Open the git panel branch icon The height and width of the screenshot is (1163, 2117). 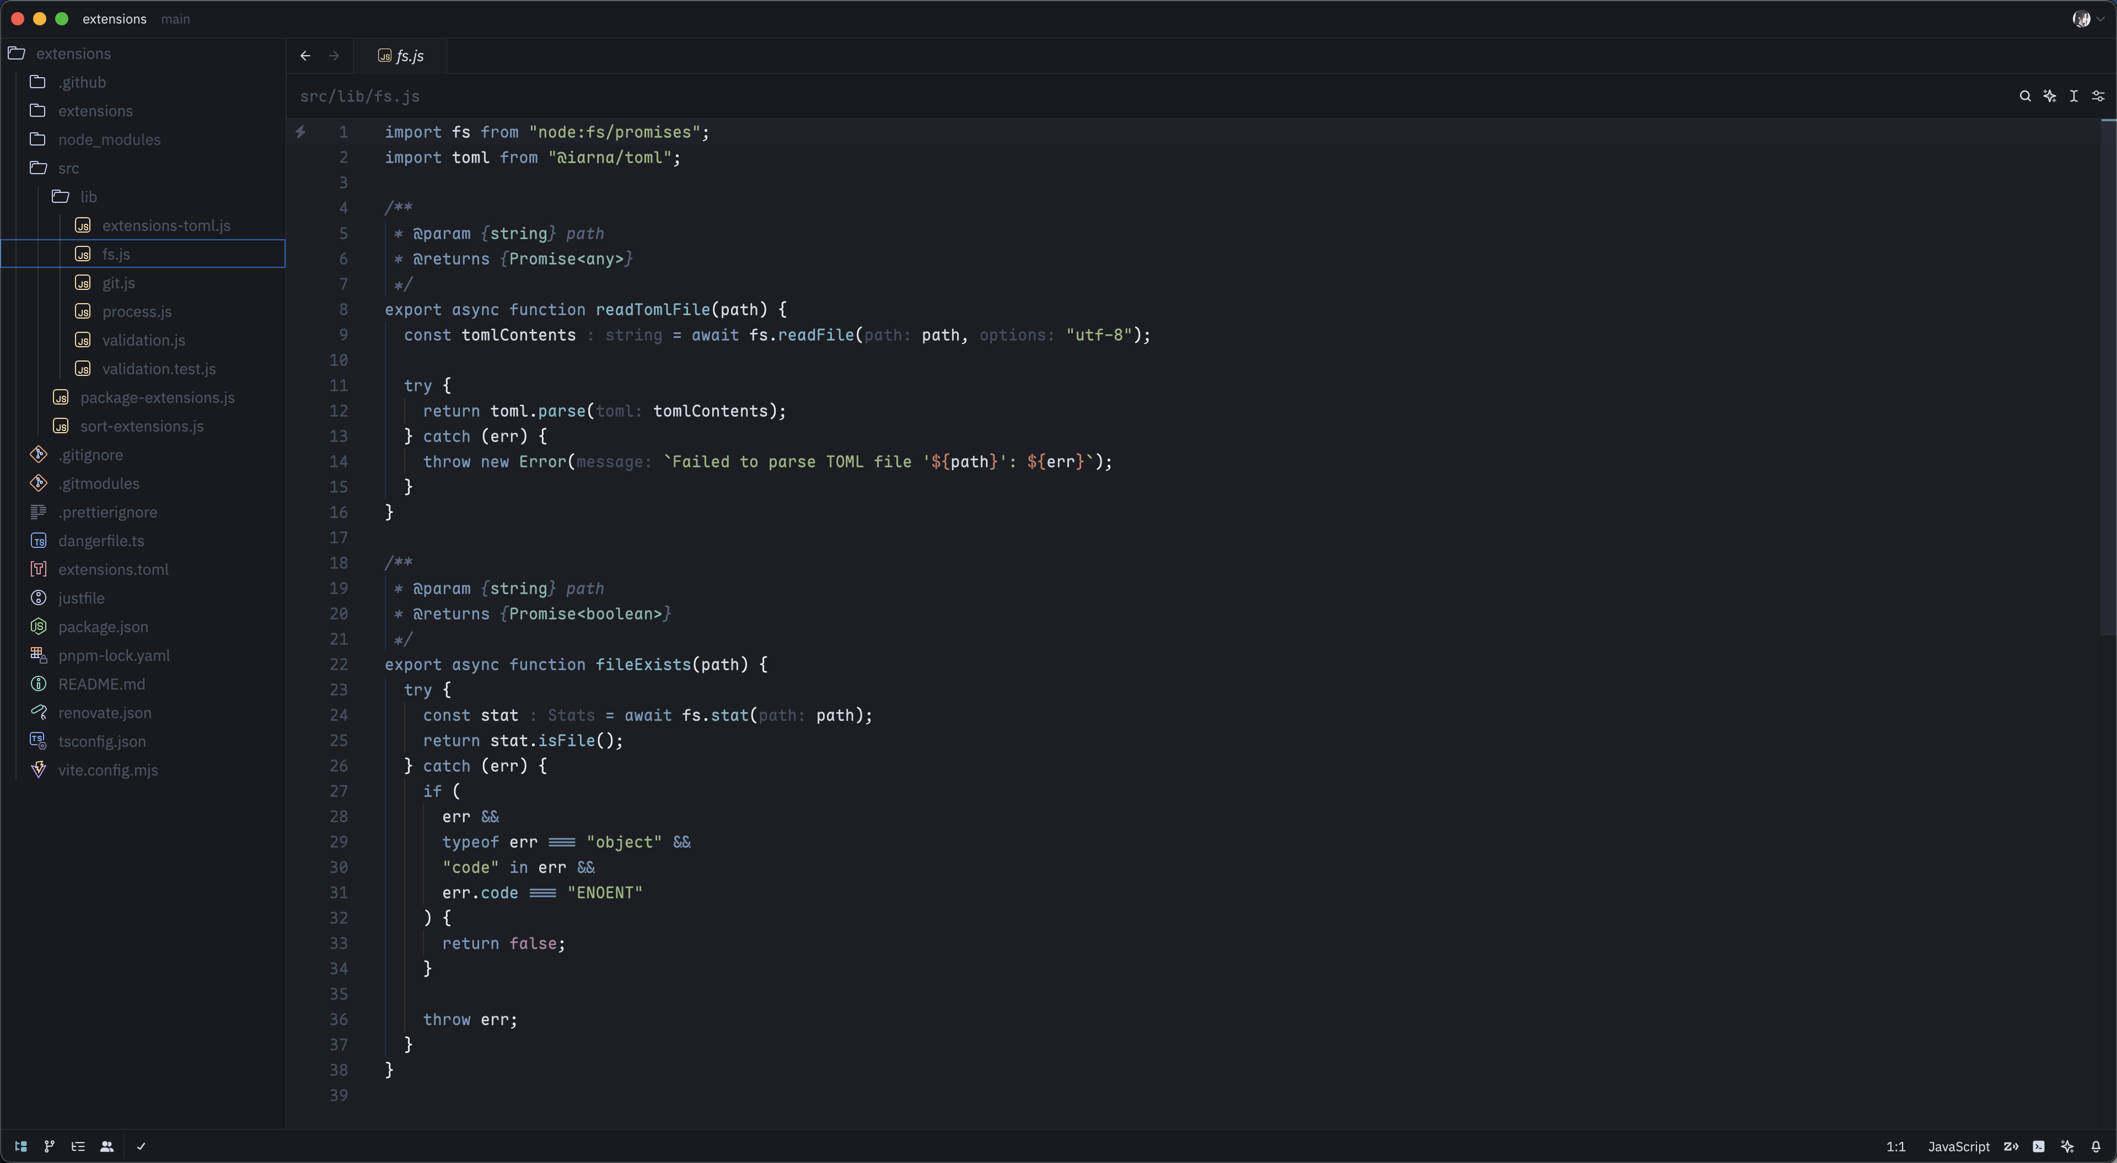click(x=49, y=1146)
